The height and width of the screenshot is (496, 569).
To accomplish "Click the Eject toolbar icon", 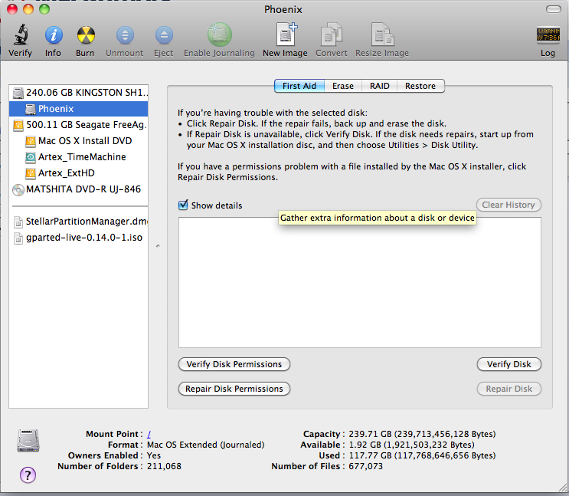I will pyautogui.click(x=164, y=35).
